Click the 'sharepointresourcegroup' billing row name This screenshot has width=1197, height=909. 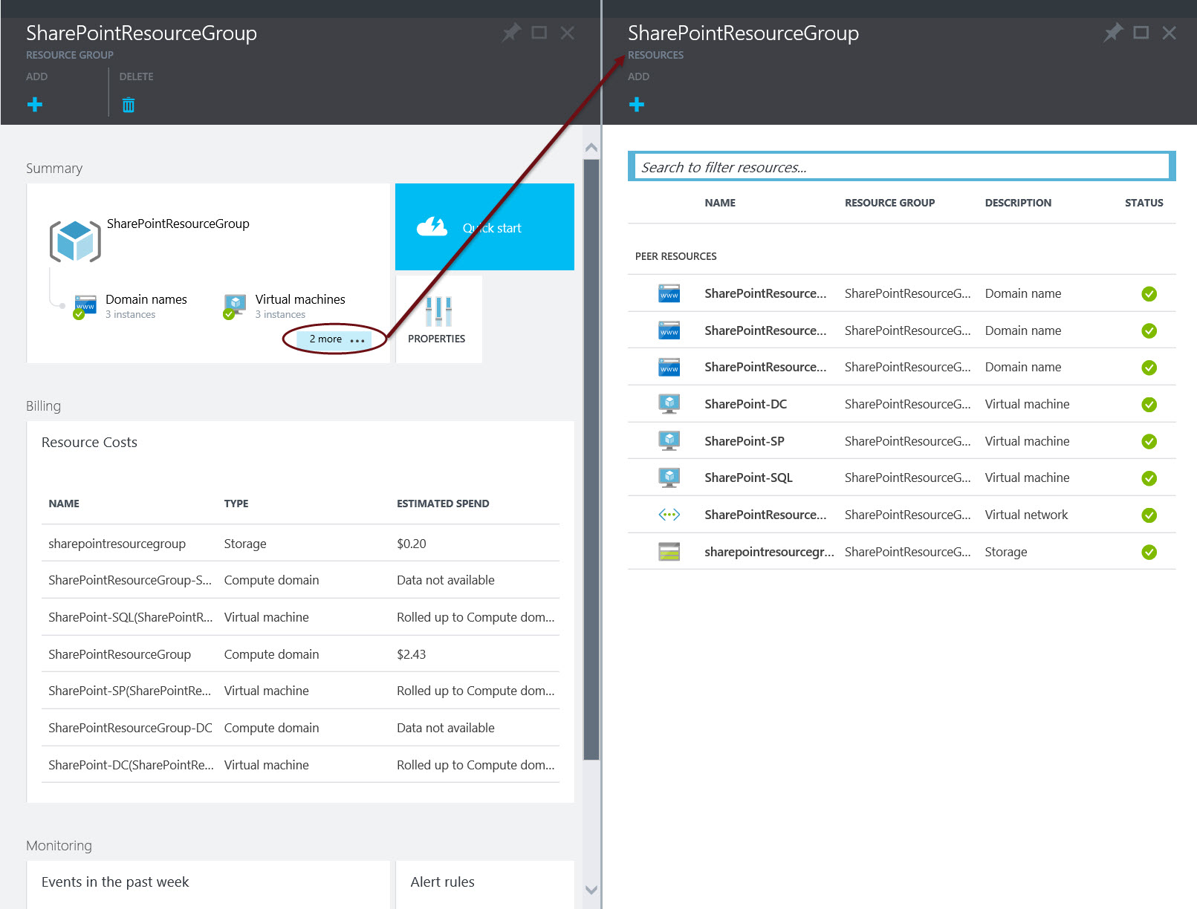(117, 544)
